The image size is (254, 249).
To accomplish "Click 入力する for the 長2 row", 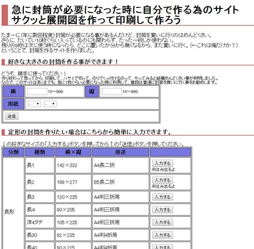I will [162, 180].
